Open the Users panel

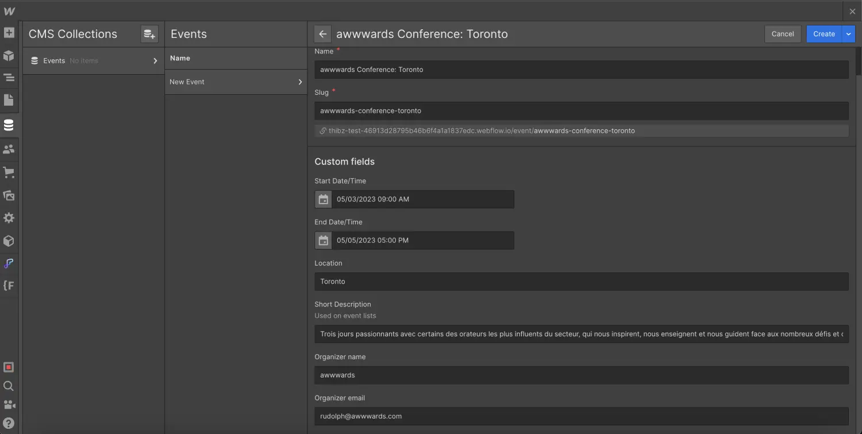tap(9, 149)
